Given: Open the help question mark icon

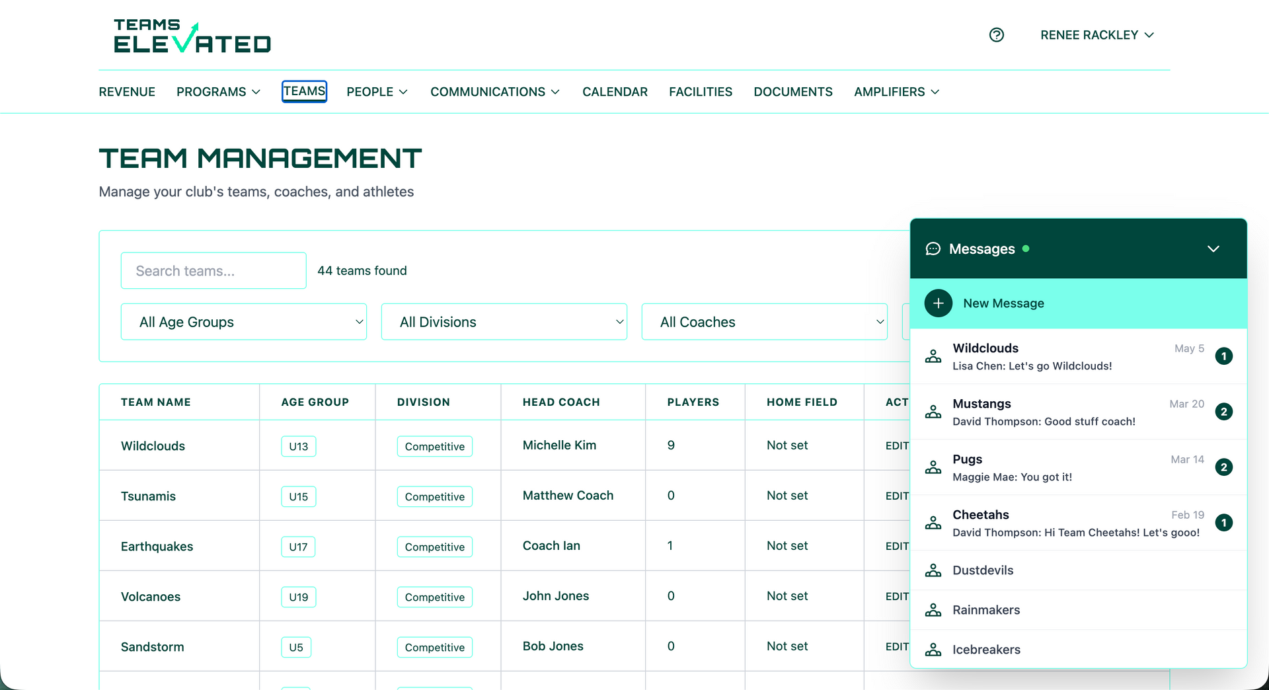Looking at the screenshot, I should coord(996,35).
